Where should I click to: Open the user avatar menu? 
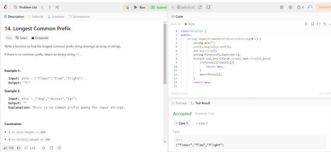point(310,7)
